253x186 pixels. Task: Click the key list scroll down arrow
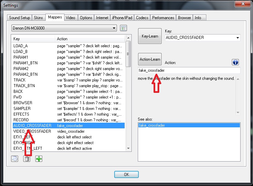(x=128, y=148)
